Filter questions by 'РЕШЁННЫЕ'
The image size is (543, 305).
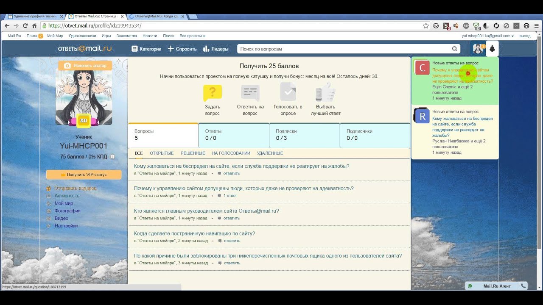click(x=193, y=153)
